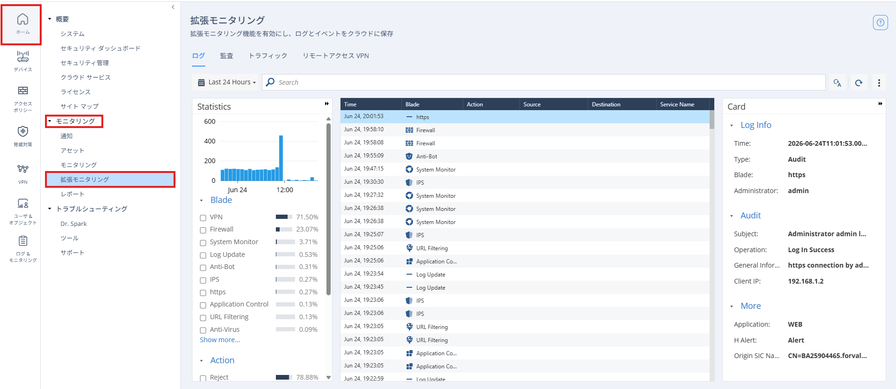
Task: Open the Threat Prevention (脅威対策) shield icon
Action: [x=22, y=136]
